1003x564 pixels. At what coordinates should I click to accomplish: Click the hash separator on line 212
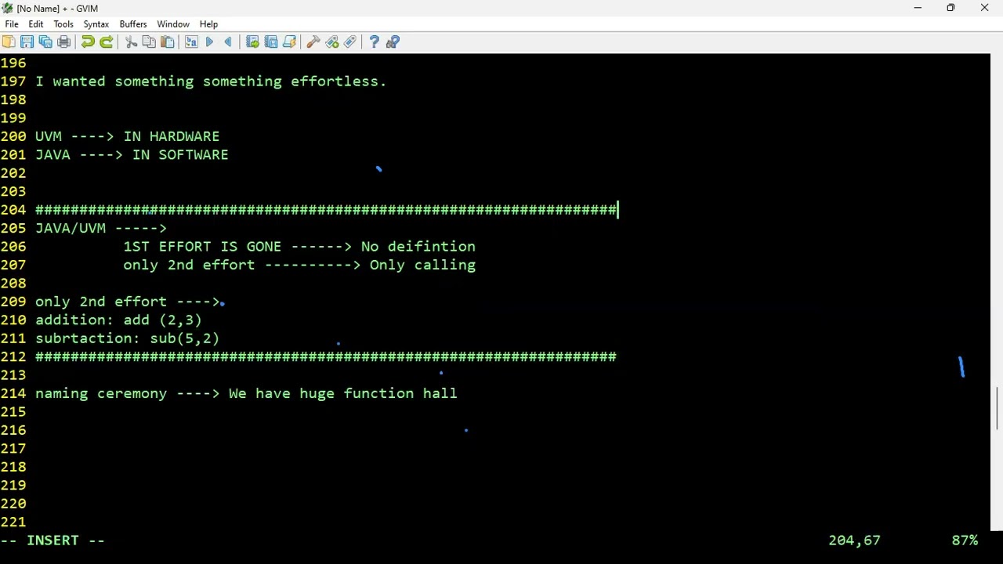[326, 356]
